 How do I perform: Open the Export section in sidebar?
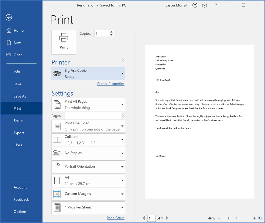[x=19, y=133]
